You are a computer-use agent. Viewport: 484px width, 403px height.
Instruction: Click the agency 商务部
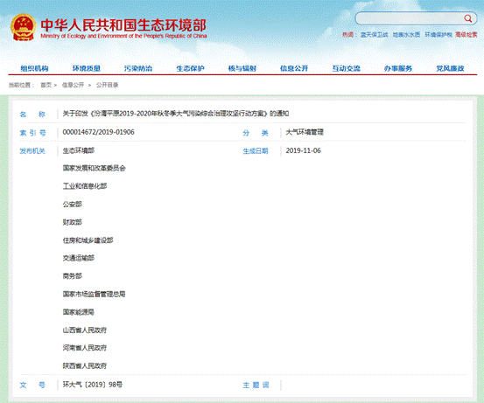click(x=73, y=276)
